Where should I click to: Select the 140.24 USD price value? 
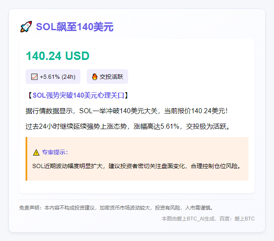tap(58, 56)
